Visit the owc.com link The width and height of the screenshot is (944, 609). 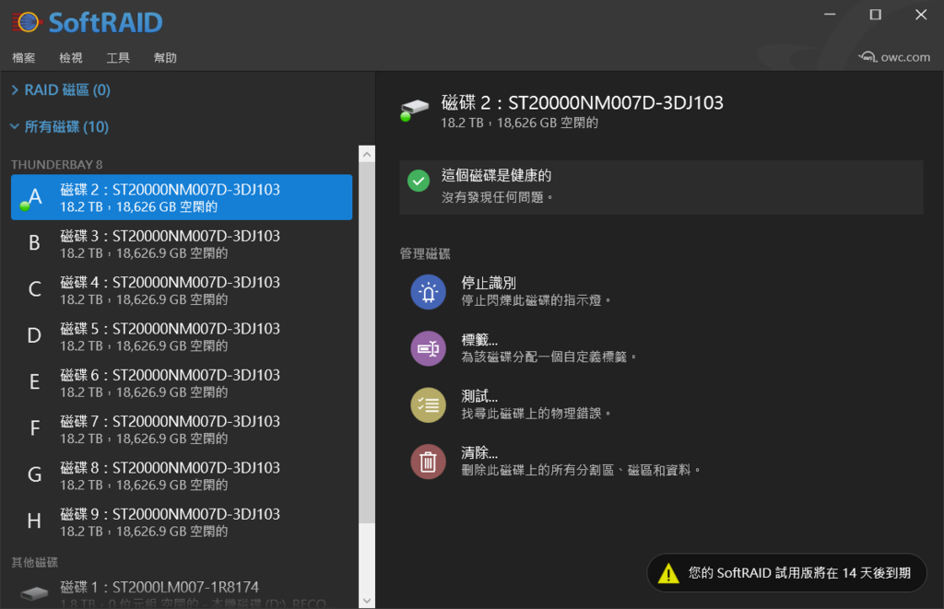[894, 57]
